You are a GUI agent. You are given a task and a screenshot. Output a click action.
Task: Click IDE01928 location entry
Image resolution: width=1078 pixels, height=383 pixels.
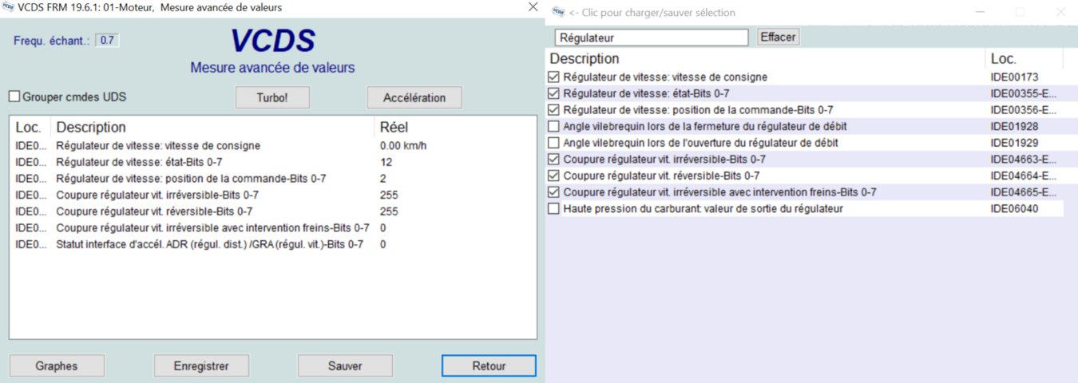click(x=1014, y=126)
